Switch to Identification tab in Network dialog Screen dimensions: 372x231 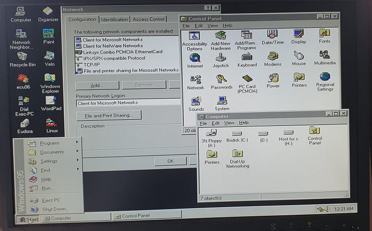[114, 20]
